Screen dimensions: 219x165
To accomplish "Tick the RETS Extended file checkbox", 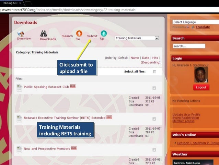I will pyautogui.click(x=154, y=119).
